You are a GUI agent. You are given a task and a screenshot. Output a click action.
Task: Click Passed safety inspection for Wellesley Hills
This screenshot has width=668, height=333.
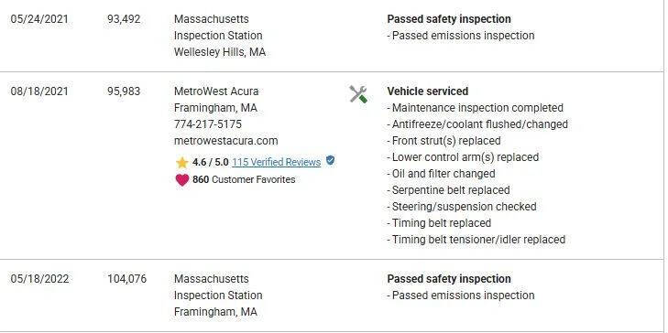tap(449, 19)
